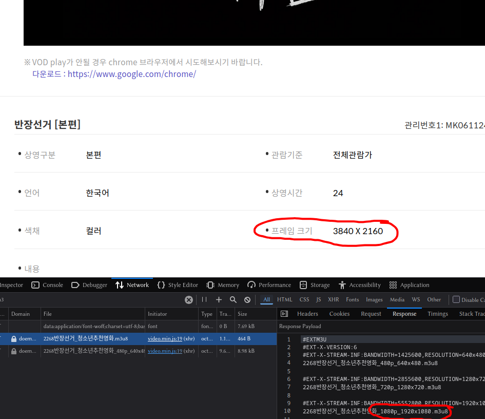Screen dimensions: 485x419
Task: Open the Console panel
Action: click(47, 285)
